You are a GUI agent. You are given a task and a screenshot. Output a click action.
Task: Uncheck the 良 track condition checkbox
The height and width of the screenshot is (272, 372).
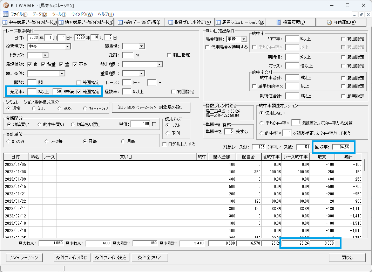(x=30, y=64)
